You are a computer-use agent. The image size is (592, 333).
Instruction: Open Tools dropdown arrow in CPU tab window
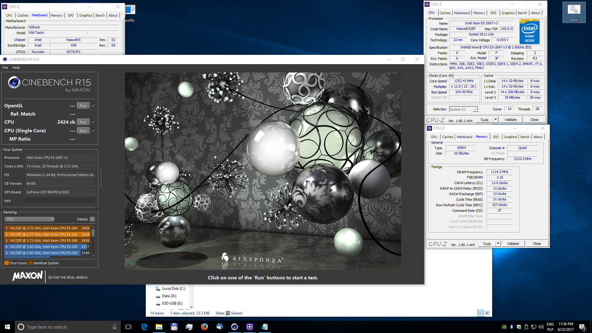495,120
